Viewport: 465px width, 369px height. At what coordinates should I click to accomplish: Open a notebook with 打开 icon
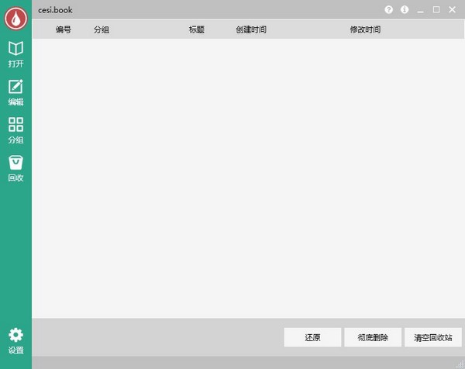[x=15, y=53]
